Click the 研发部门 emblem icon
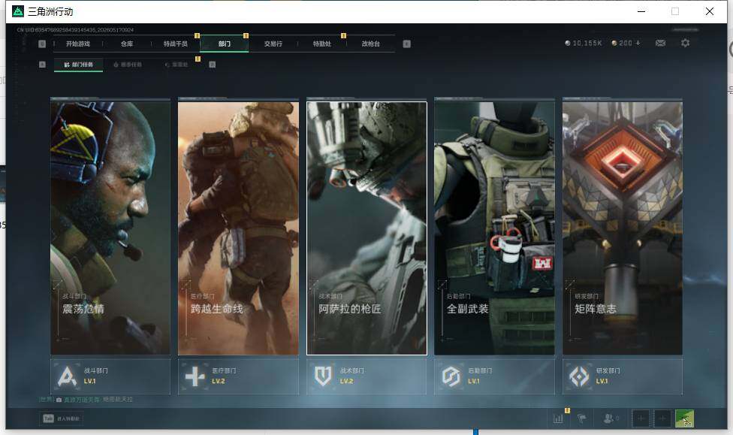Viewport: 733px width, 435px height. 579,376
